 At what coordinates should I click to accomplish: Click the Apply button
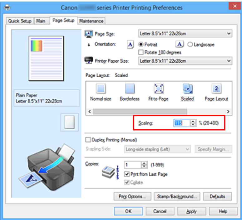click(x=191, y=211)
